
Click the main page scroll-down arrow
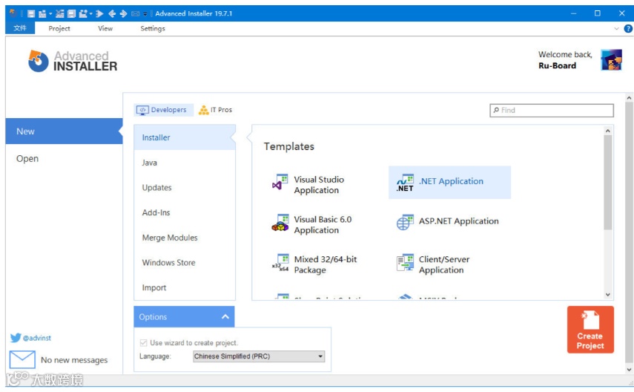(x=629, y=369)
